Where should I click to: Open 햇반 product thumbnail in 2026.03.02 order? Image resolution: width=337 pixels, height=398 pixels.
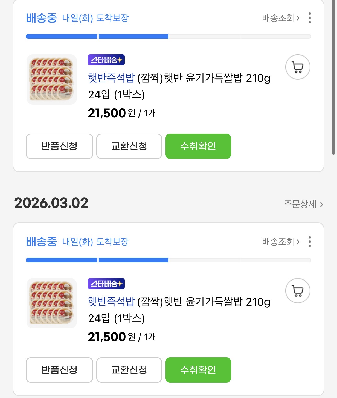(52, 303)
